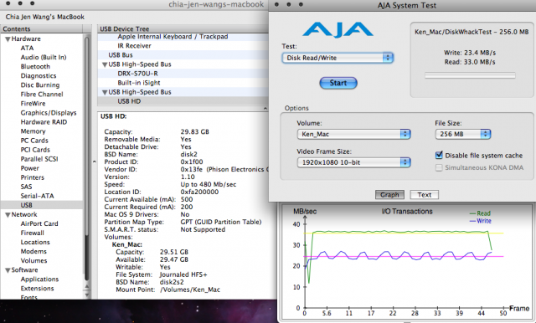Collapse the Hardware section triangle
536x323 pixels.
click(8, 39)
